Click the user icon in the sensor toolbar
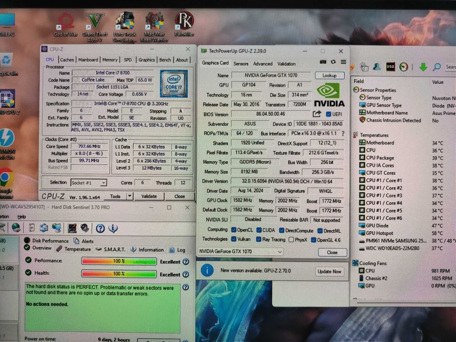Screen dimensions: 456x342 [377, 66]
